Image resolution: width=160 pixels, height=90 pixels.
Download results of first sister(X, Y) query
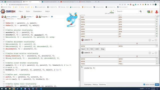coord(150,40)
